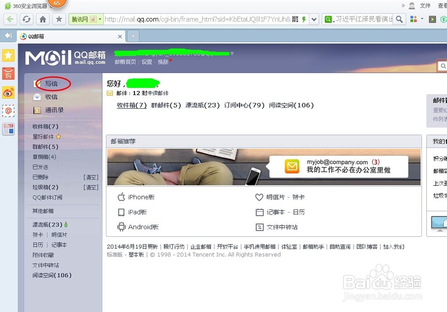Open the user account avatar icon at top

(412, 6)
